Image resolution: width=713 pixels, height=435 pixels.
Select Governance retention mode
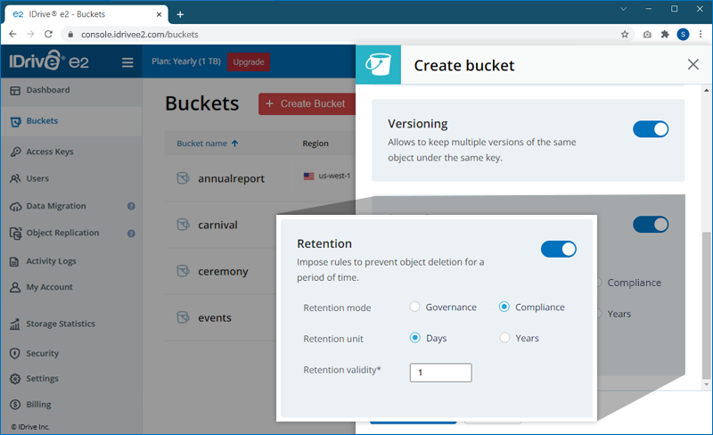[x=414, y=307]
